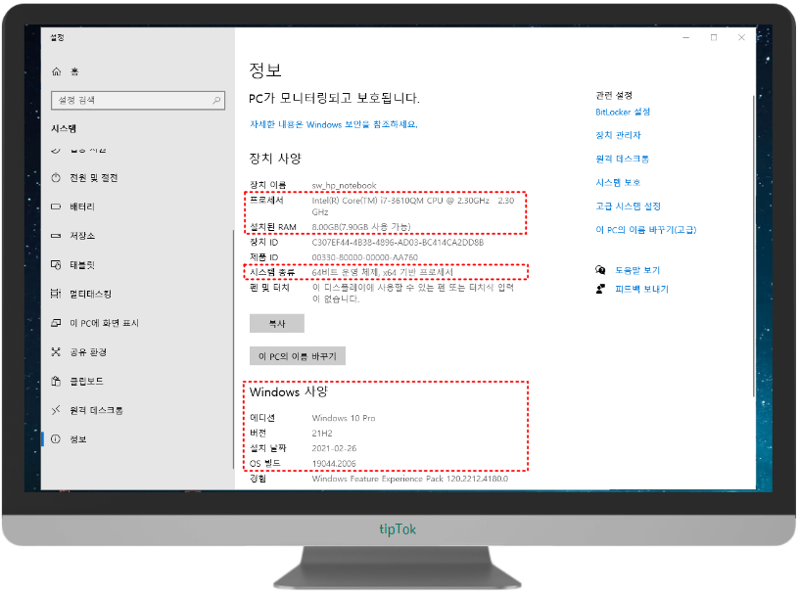Click the info icon beside 정보
Viewport: 799px width, 596px height.
click(x=56, y=439)
